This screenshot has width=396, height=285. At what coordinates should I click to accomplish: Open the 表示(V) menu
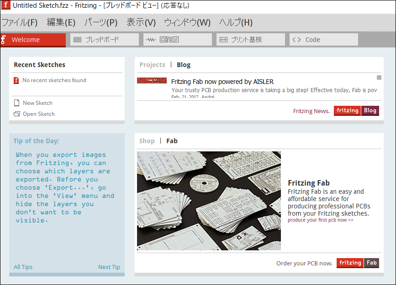tap(141, 22)
